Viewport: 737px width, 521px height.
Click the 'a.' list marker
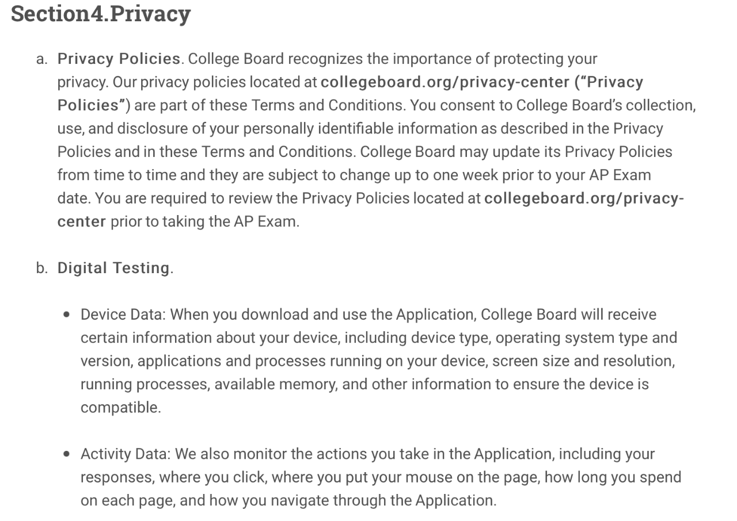point(41,59)
